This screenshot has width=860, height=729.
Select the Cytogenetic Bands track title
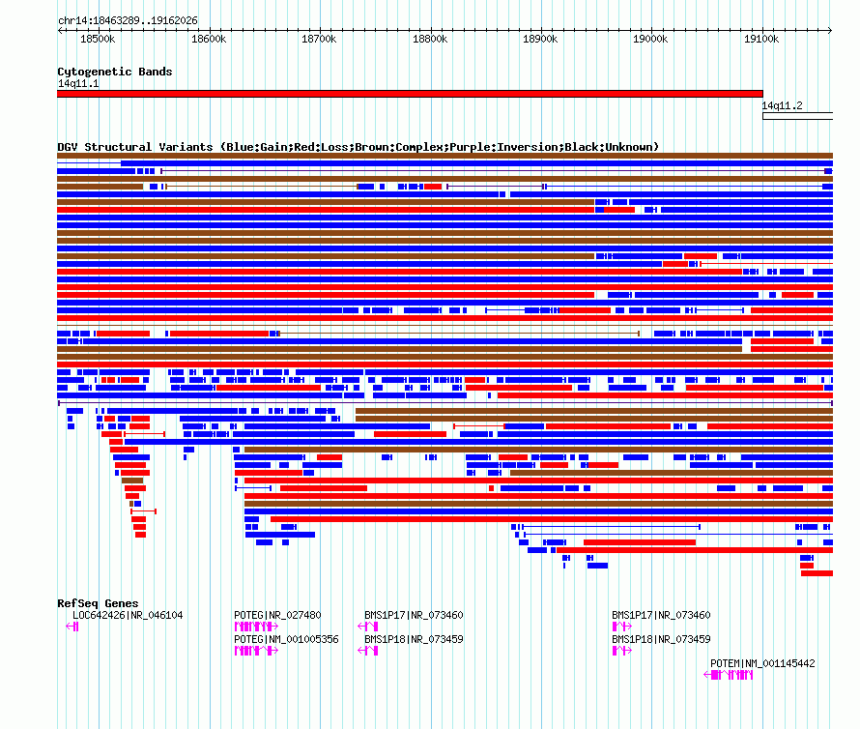tap(115, 72)
